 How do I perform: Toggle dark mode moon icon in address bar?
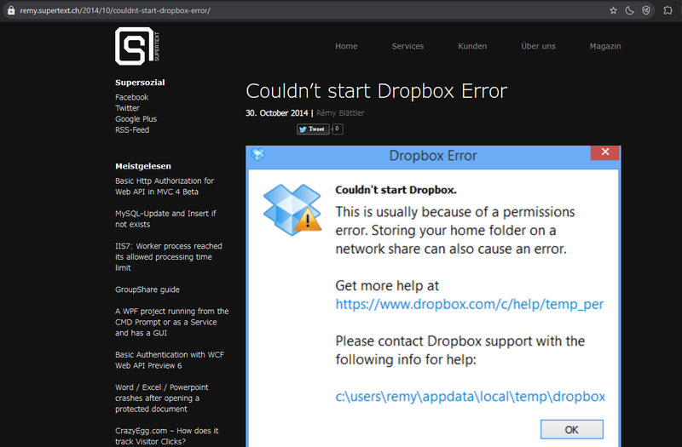[x=629, y=10]
